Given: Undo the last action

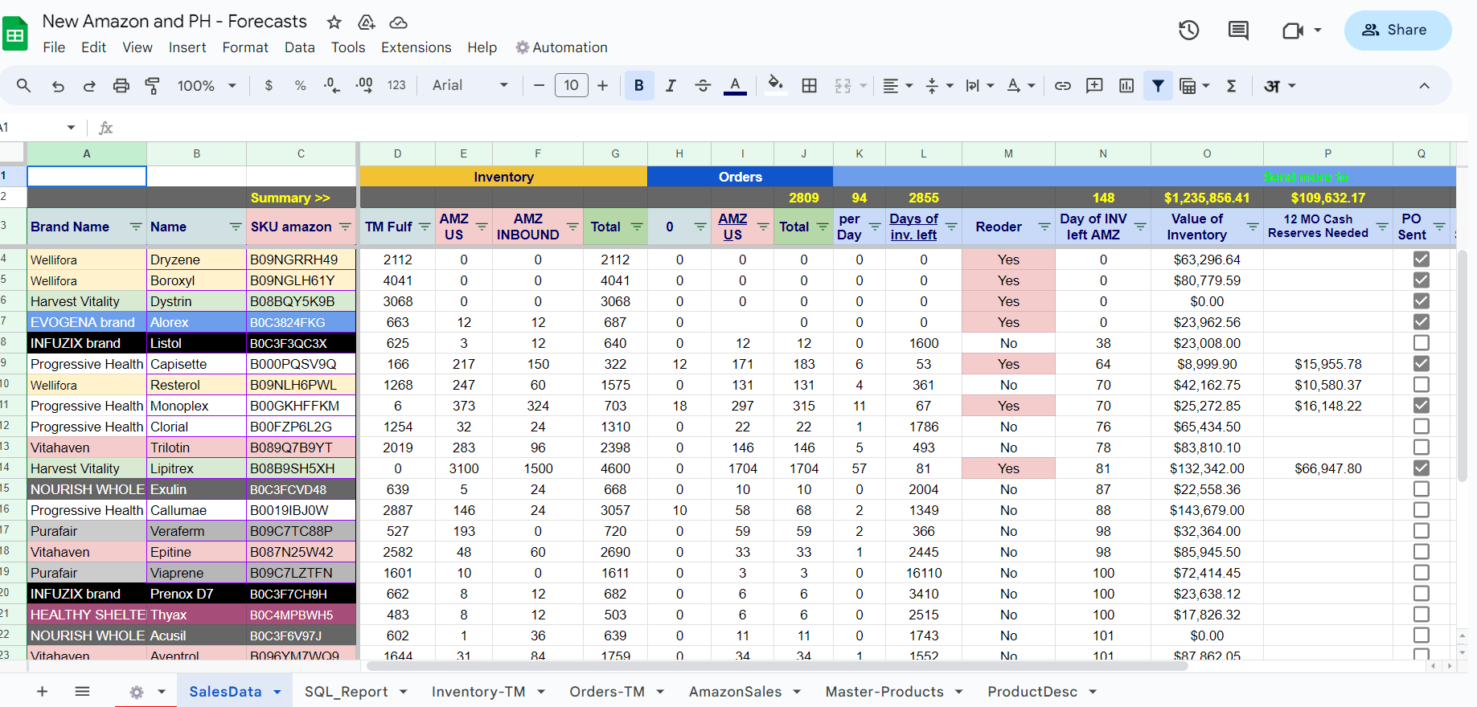Looking at the screenshot, I should coord(58,85).
